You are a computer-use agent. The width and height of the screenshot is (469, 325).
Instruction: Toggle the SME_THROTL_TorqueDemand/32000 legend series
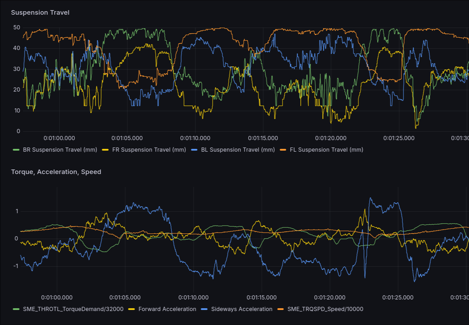73,309
